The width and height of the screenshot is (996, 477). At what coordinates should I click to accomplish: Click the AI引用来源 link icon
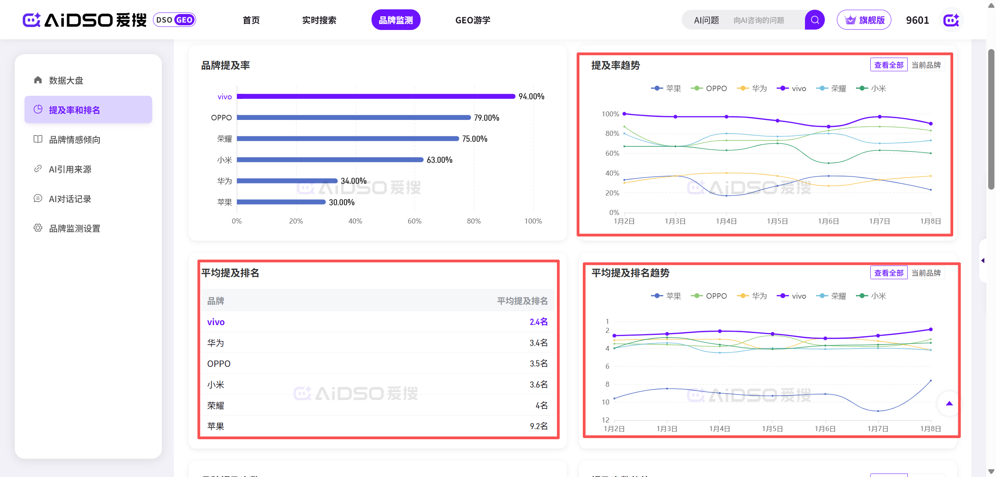coord(38,169)
